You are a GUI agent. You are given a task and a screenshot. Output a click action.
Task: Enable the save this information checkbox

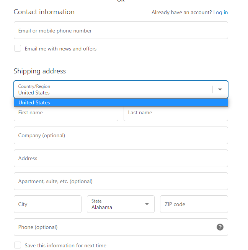click(18, 245)
